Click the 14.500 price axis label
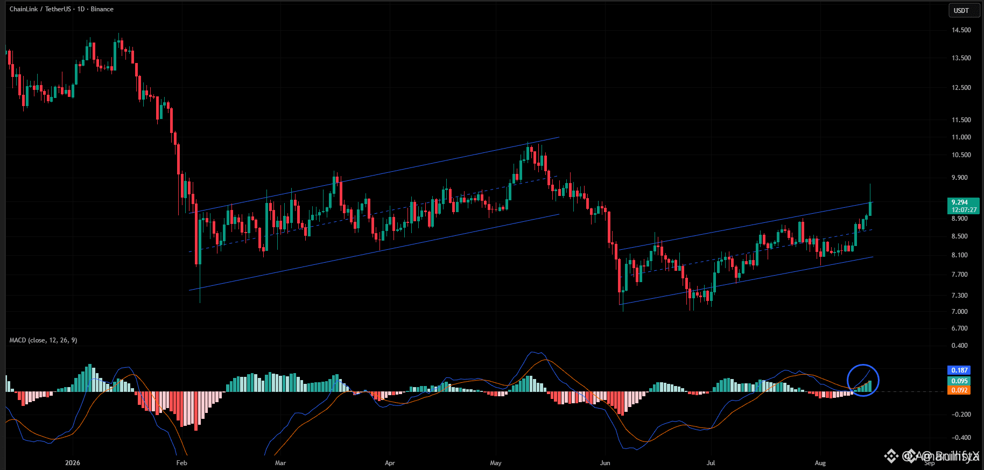Image resolution: width=984 pixels, height=470 pixels. (x=961, y=30)
